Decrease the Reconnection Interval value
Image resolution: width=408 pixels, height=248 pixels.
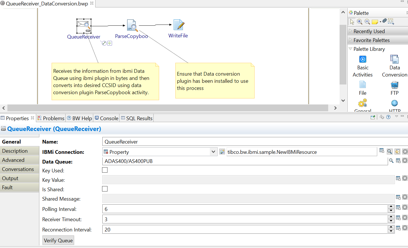tap(391, 231)
